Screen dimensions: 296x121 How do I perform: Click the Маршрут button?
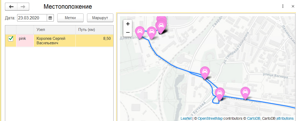100,18
